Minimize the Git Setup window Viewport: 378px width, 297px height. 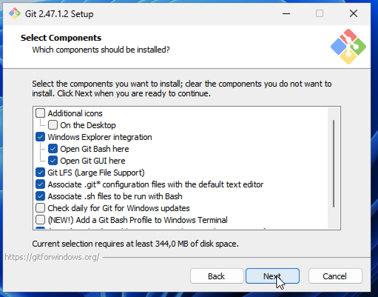286,14
